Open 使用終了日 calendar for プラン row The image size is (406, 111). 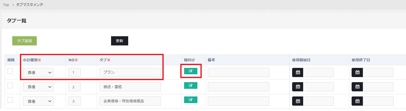coord(357,72)
